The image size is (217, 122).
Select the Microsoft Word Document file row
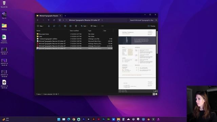[75, 41]
